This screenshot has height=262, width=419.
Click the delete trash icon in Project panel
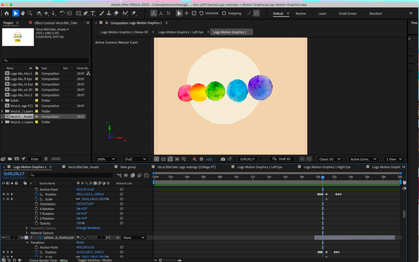tap(46, 159)
